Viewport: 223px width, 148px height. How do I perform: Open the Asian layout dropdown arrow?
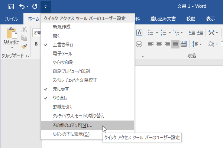pyautogui.click(x=217, y=33)
